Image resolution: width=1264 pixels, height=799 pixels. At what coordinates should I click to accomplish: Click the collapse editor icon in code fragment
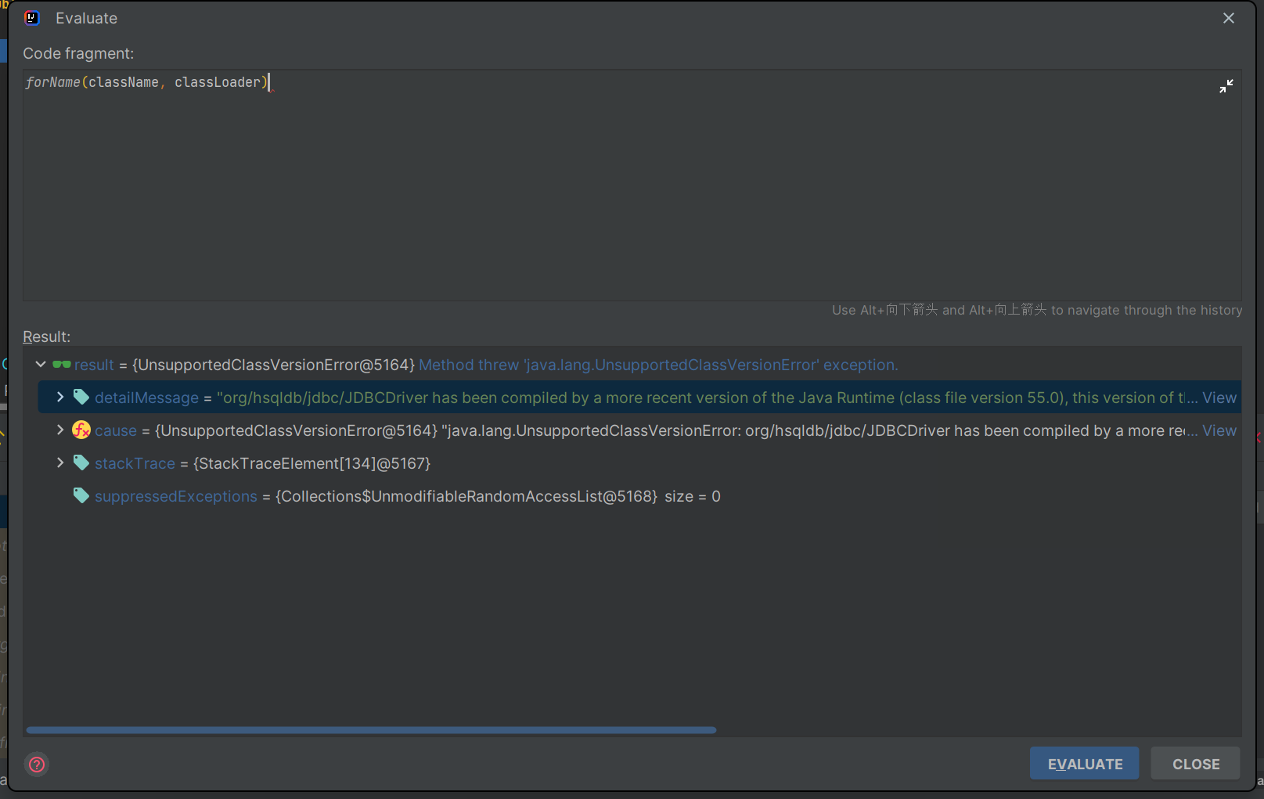click(x=1226, y=86)
